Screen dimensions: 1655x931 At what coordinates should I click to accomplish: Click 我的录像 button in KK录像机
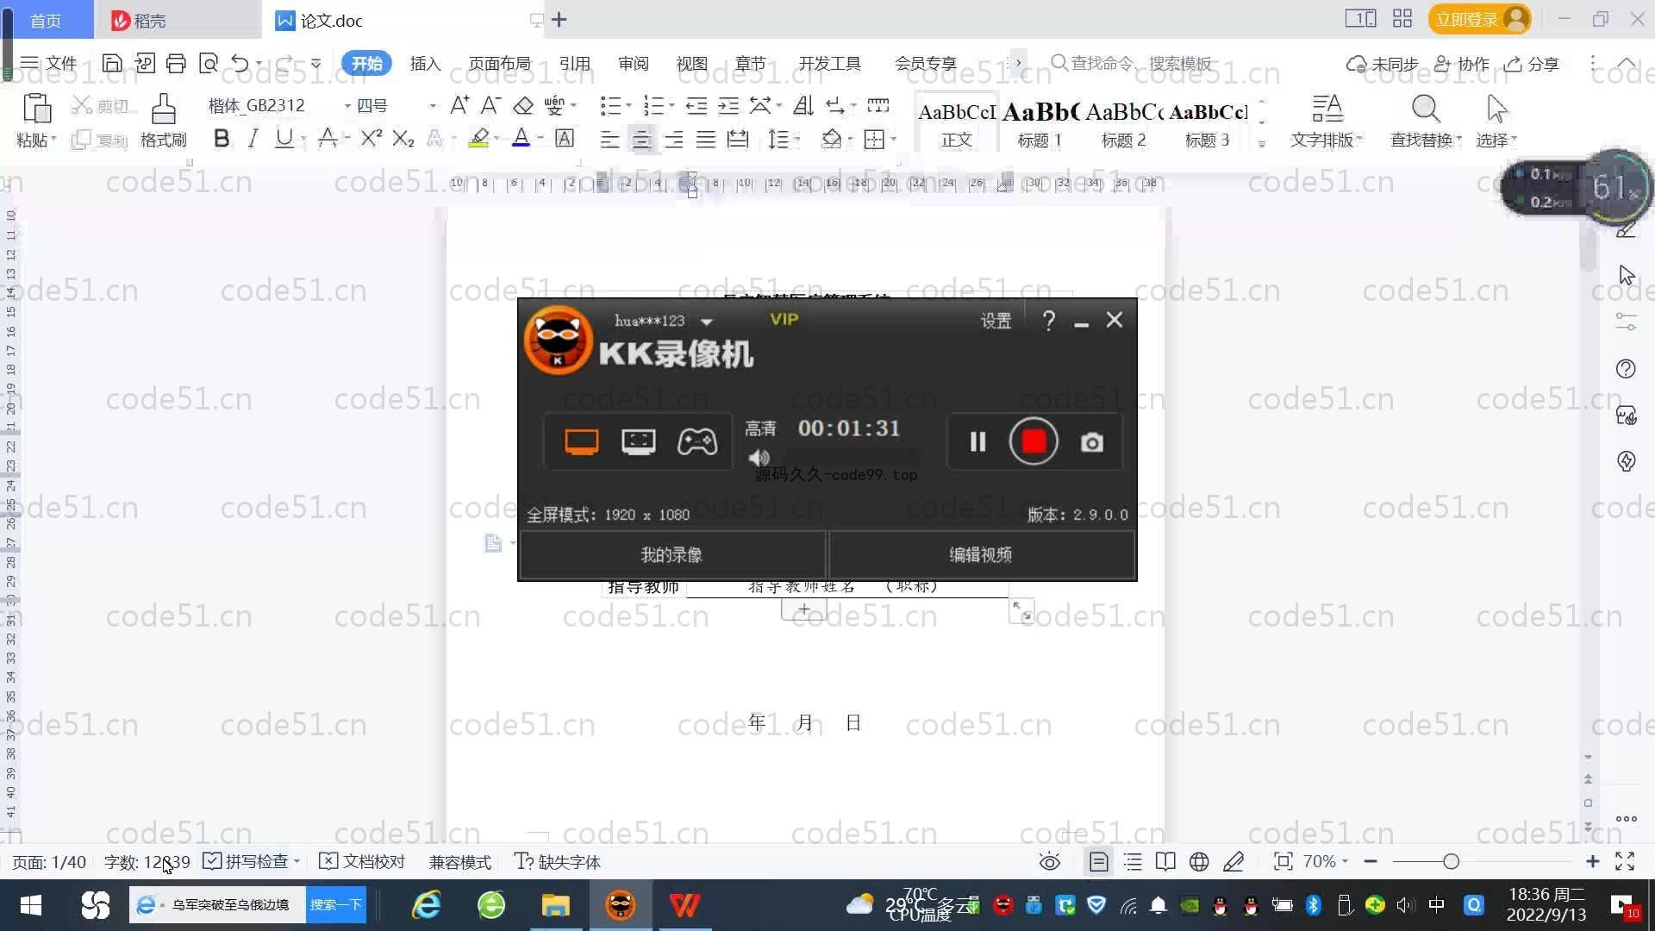coord(672,555)
